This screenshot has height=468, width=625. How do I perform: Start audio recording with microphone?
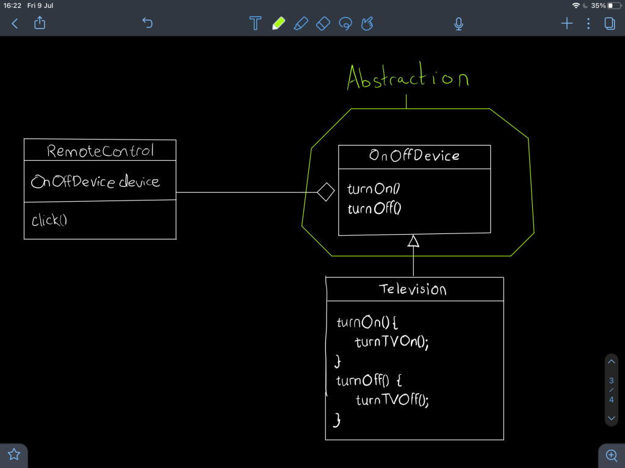tap(458, 24)
